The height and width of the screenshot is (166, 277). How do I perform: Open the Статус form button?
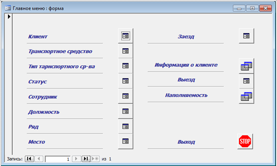point(126,81)
